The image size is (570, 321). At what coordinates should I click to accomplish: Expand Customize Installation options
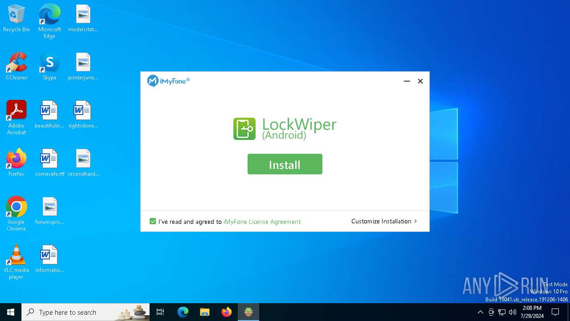pos(384,221)
